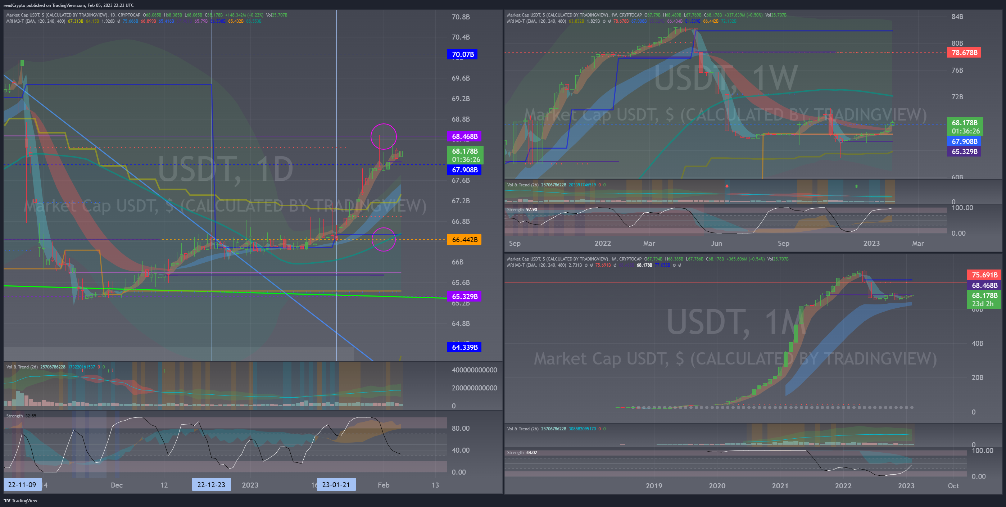Click the readCrypto published on TradingView.com header
The width and height of the screenshot is (1006, 507).
pyautogui.click(x=68, y=5)
